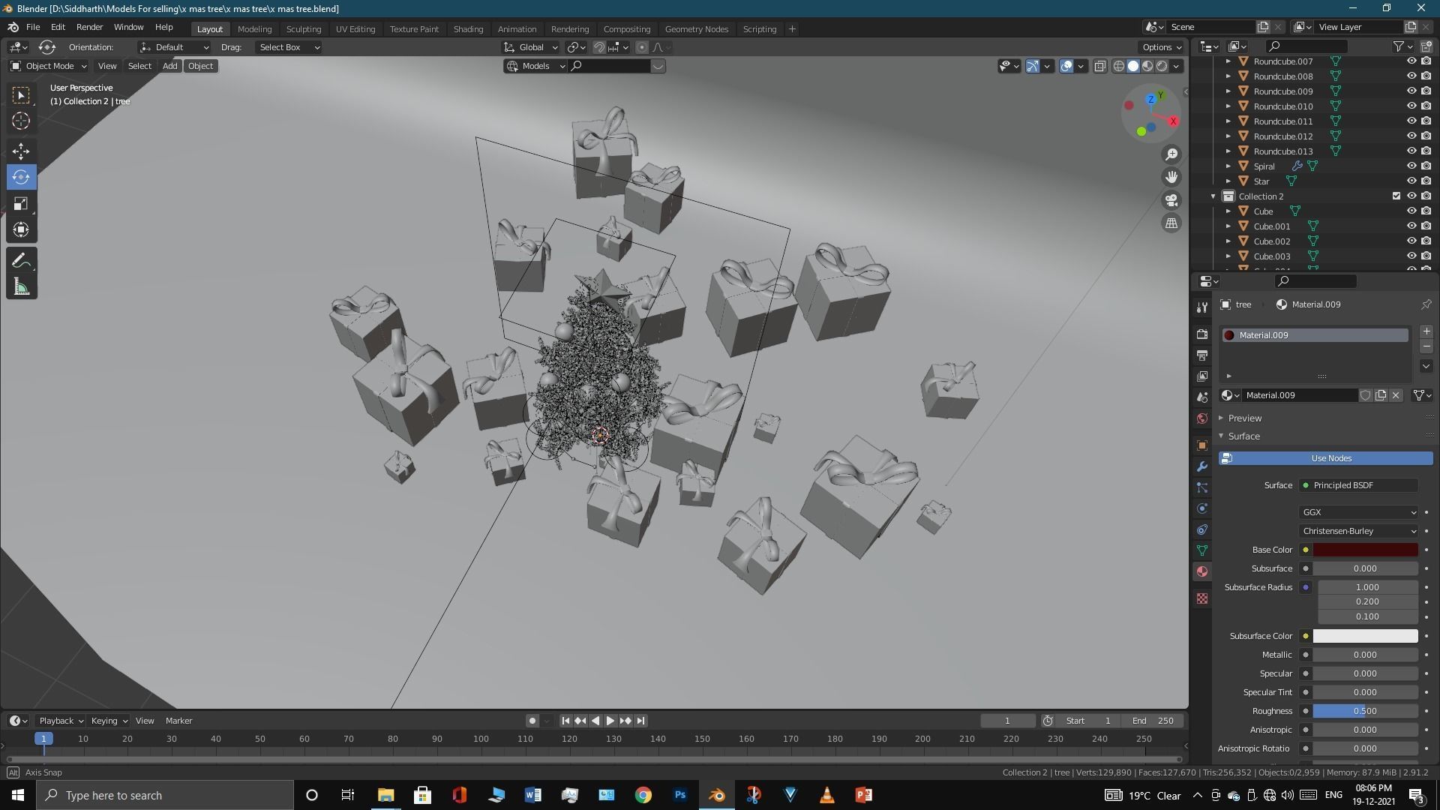This screenshot has height=810, width=1440.
Task: Expand the Spiral object in outliner
Action: [x=1228, y=166]
